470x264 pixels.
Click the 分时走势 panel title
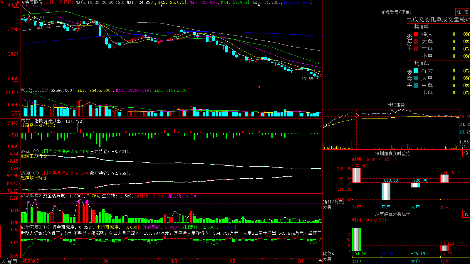(396, 105)
